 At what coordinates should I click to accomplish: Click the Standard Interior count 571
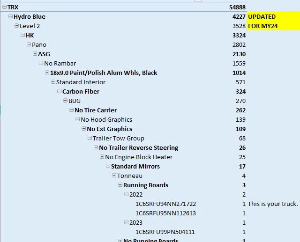click(x=240, y=82)
